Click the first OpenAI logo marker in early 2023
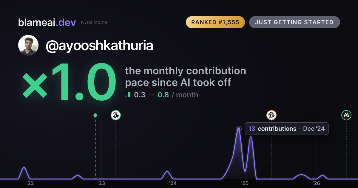Image resolution: width=358 pixels, height=188 pixels. click(116, 115)
